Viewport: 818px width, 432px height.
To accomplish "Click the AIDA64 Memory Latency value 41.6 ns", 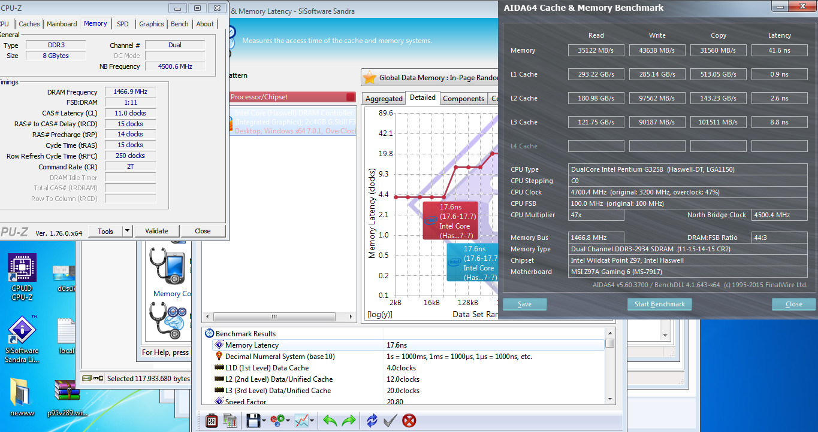I will [x=779, y=50].
